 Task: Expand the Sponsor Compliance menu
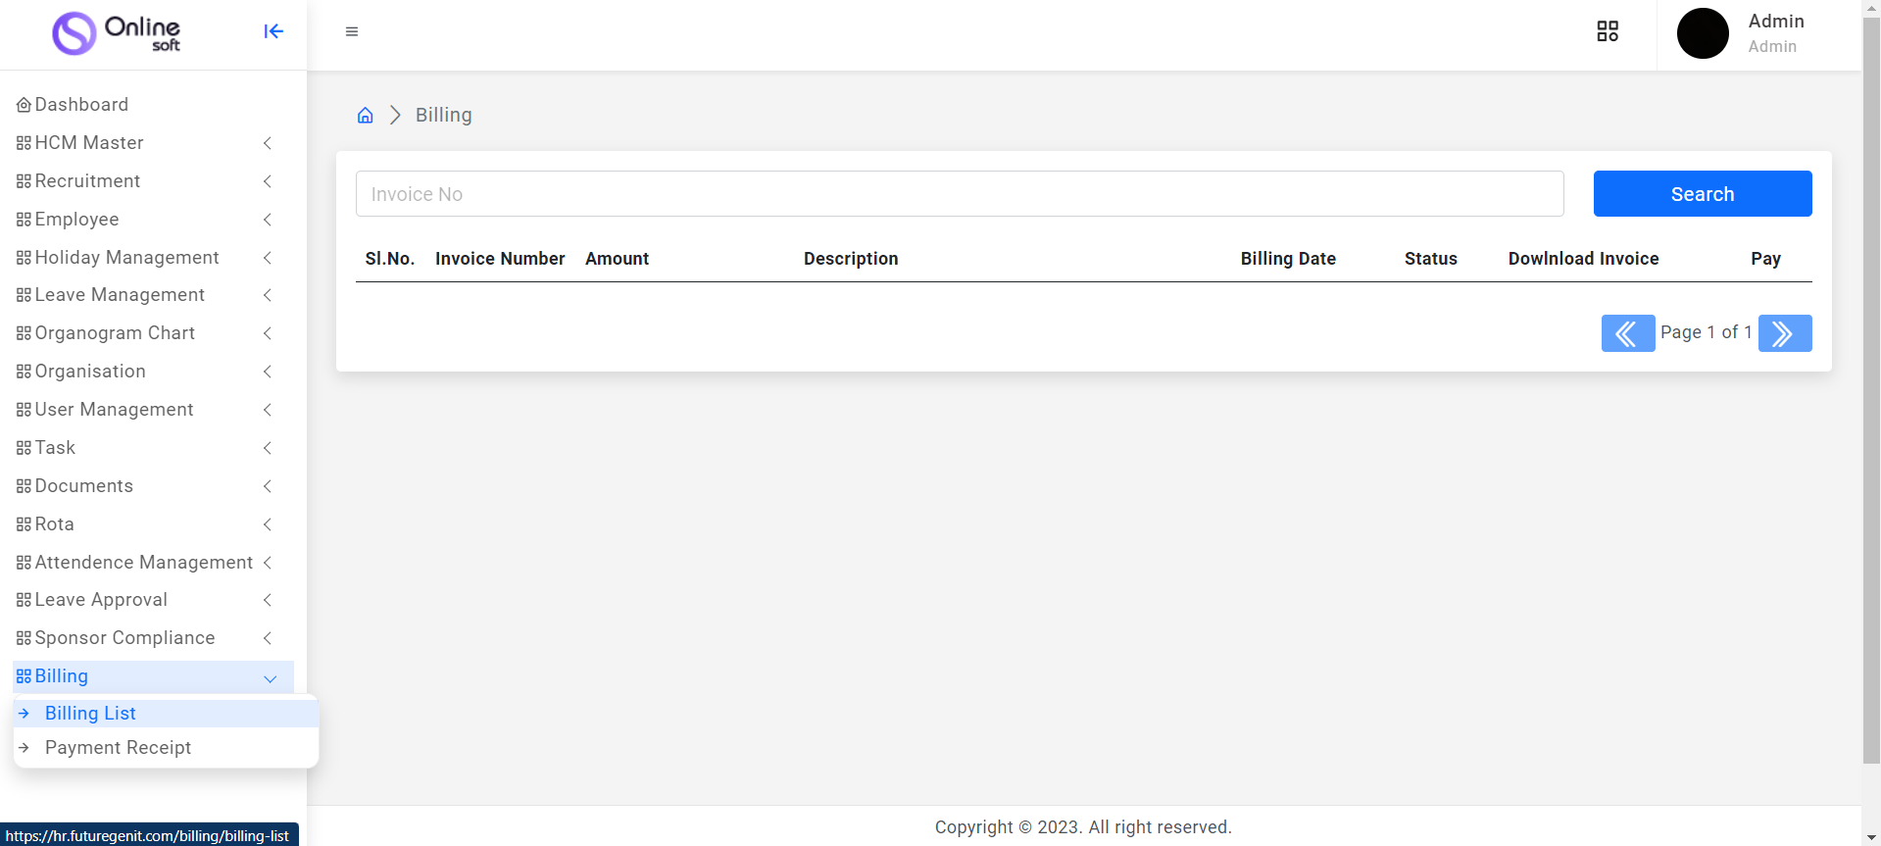tap(124, 638)
